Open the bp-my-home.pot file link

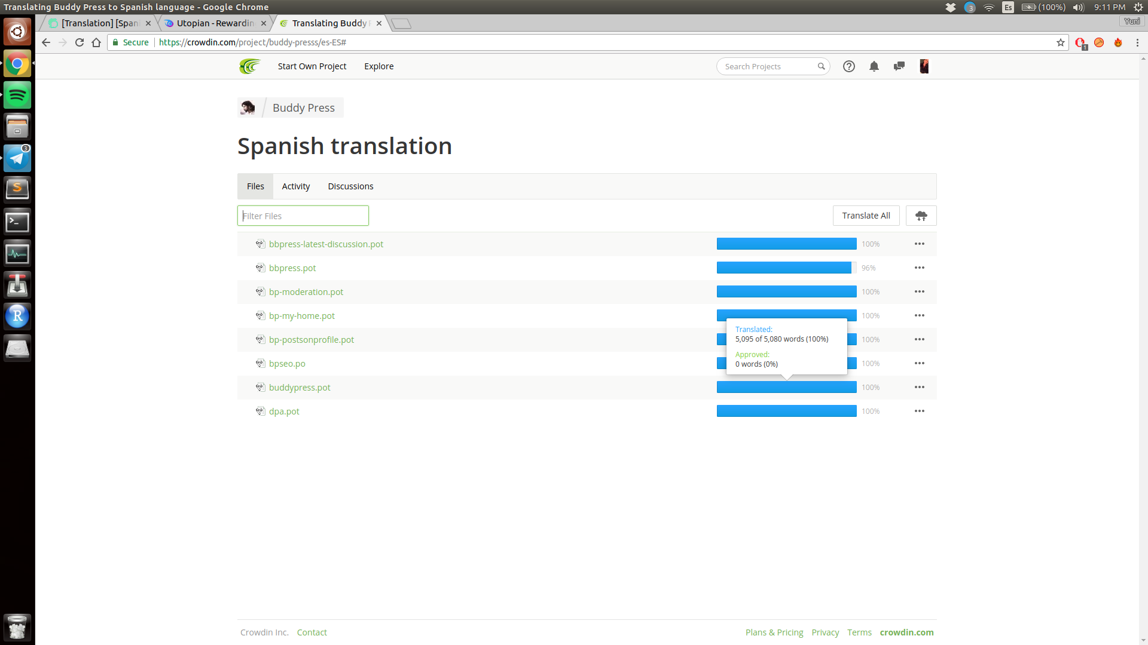302,316
